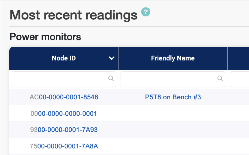Click the Node ID column header label

(x=64, y=58)
